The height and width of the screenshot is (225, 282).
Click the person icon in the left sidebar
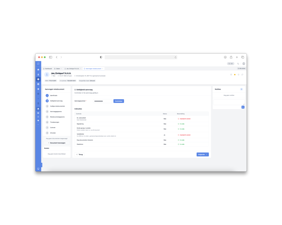pos(38,74)
